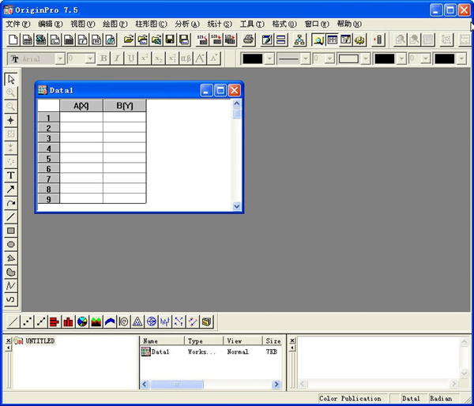
Task: Toggle Italic formatting
Action: click(x=117, y=58)
